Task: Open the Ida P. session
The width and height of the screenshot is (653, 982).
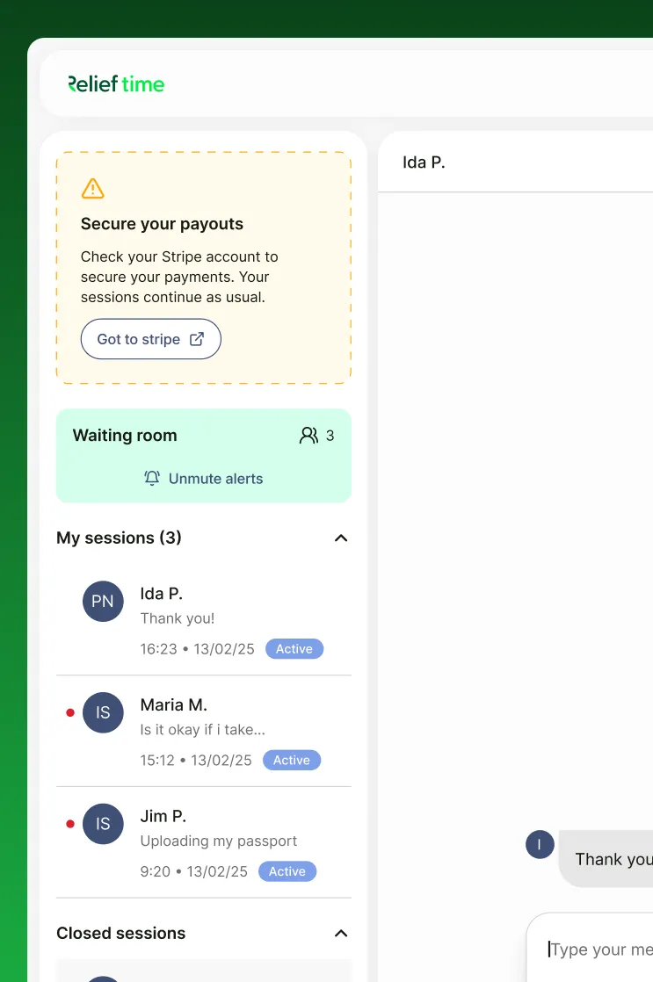Action: tap(204, 619)
